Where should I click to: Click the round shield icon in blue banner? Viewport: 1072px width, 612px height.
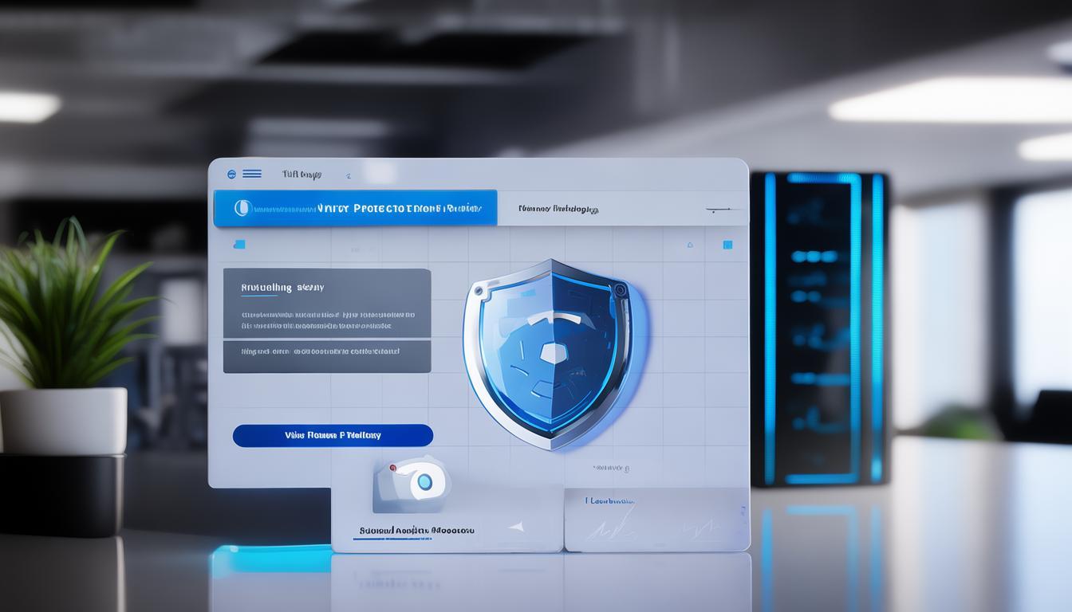[242, 208]
